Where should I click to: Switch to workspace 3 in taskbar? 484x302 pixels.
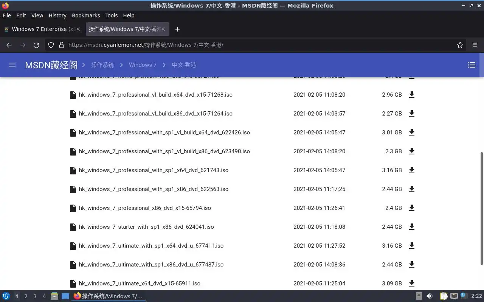[x=35, y=296]
